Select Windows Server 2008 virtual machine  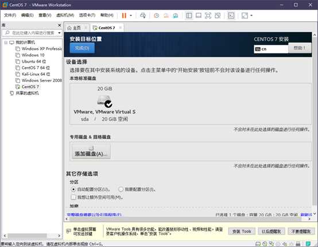pos(38,80)
